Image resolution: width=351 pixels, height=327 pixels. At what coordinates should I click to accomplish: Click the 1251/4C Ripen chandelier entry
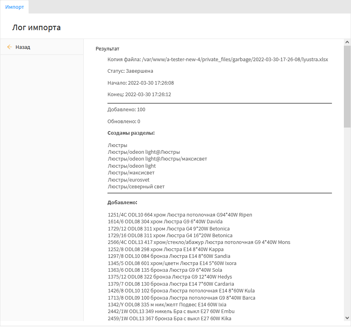coord(180,215)
